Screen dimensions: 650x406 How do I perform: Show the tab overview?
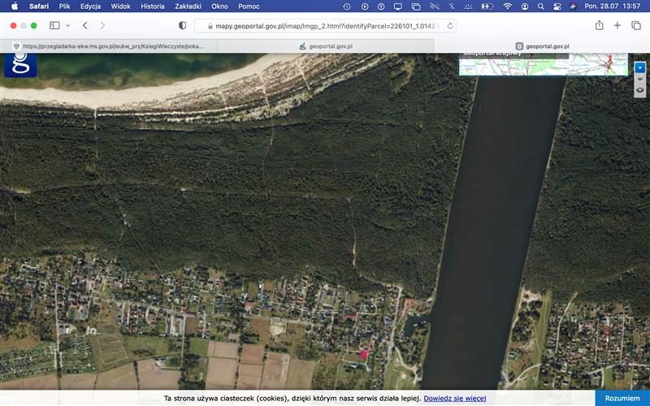[x=636, y=25]
